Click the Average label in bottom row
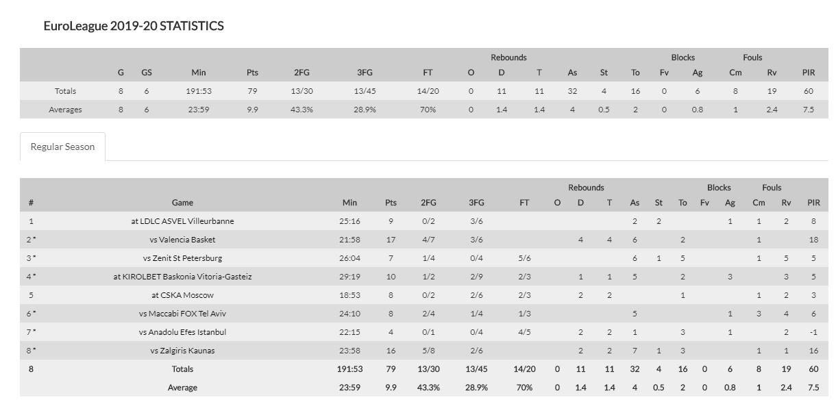The height and width of the screenshot is (402, 836). (x=182, y=388)
